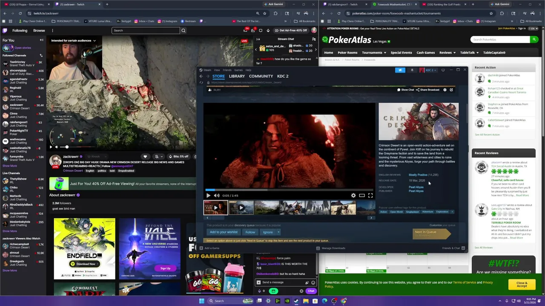Open Twitch inbox notifications icon
The image size is (545, 306).
(253, 31)
